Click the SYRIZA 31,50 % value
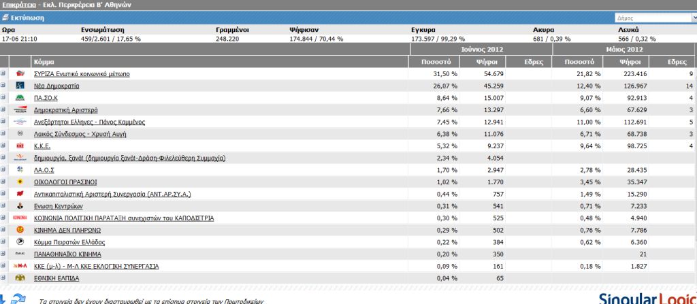The height and width of the screenshot is (304, 697). pyautogui.click(x=446, y=73)
